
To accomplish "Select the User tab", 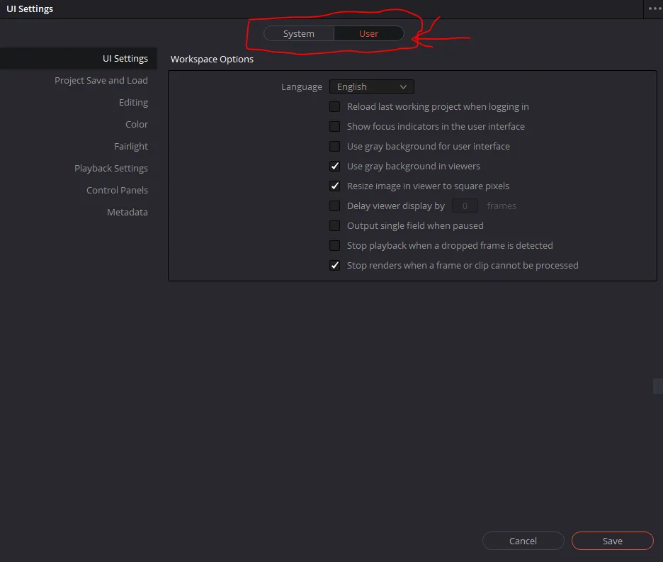I will click(368, 34).
